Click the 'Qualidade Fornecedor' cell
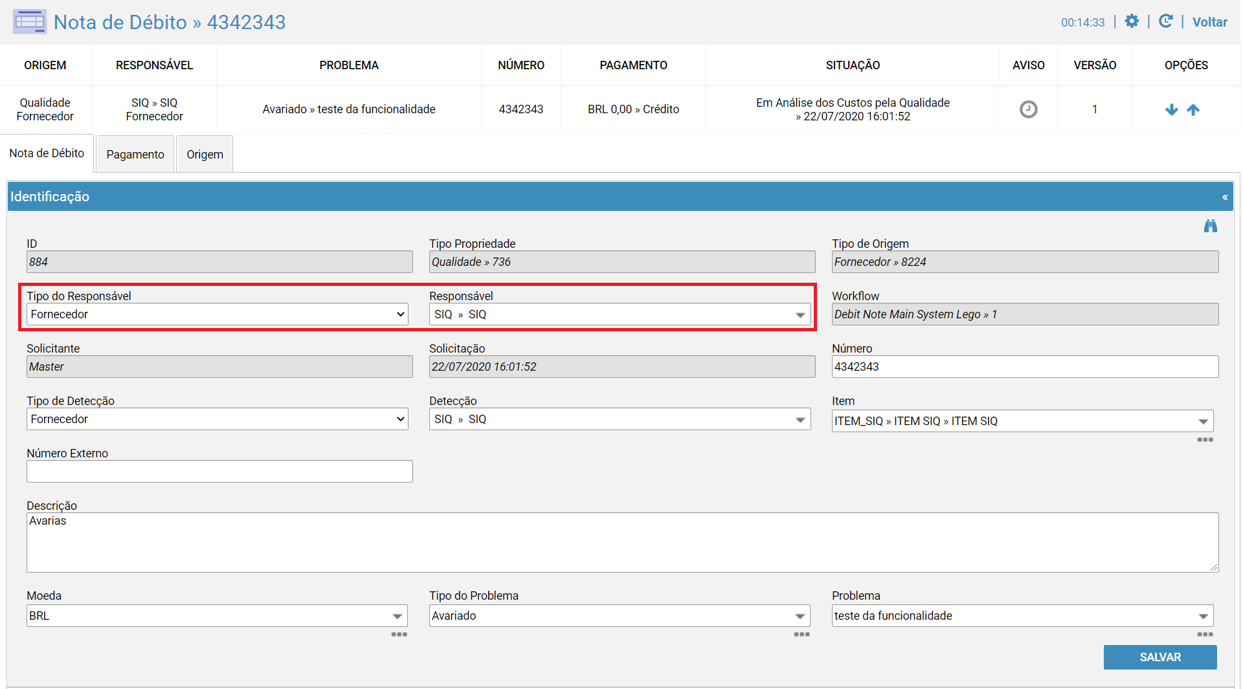1243x689 pixels. (45, 109)
